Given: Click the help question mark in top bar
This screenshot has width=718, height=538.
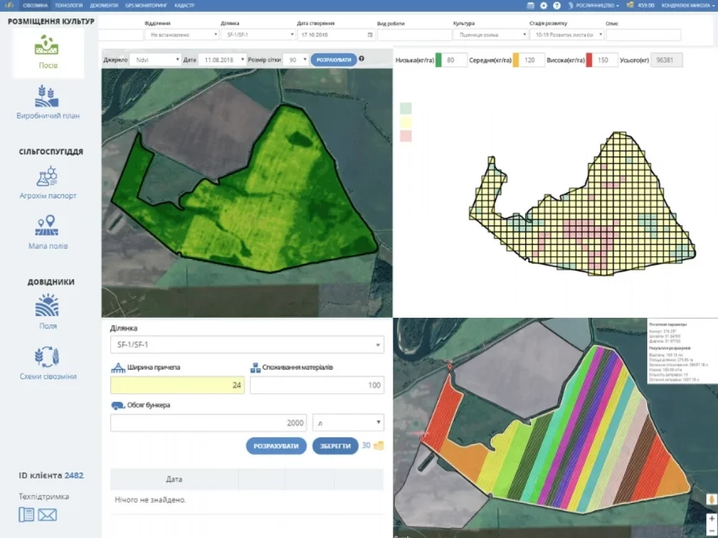Looking at the screenshot, I should (x=556, y=6).
